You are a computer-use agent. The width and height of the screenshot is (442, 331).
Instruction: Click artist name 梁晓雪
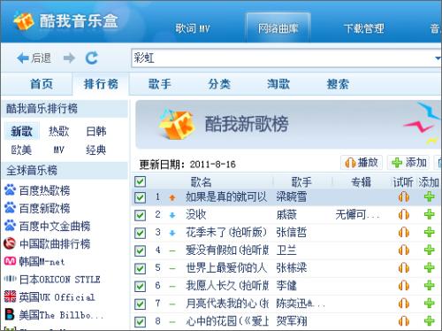[x=292, y=196]
